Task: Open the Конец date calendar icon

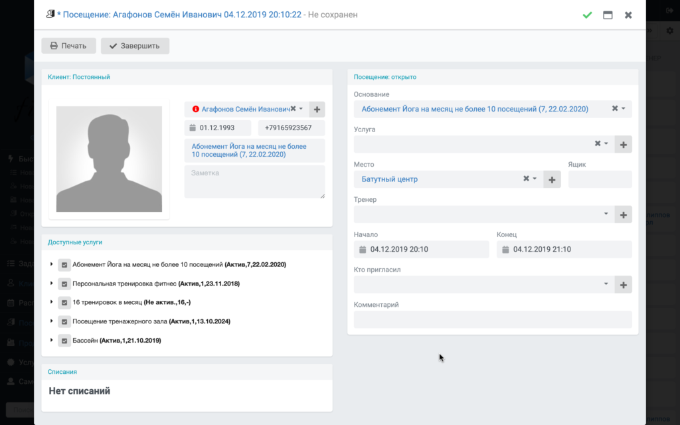Action: coord(505,250)
